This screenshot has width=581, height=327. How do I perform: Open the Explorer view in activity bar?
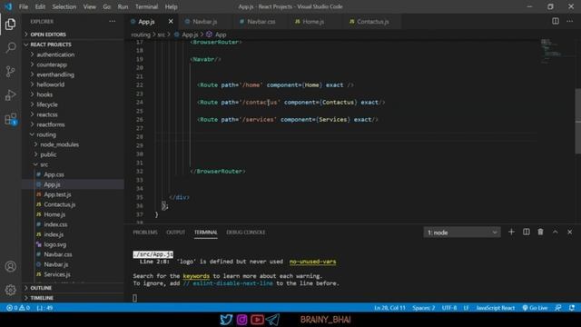10,25
